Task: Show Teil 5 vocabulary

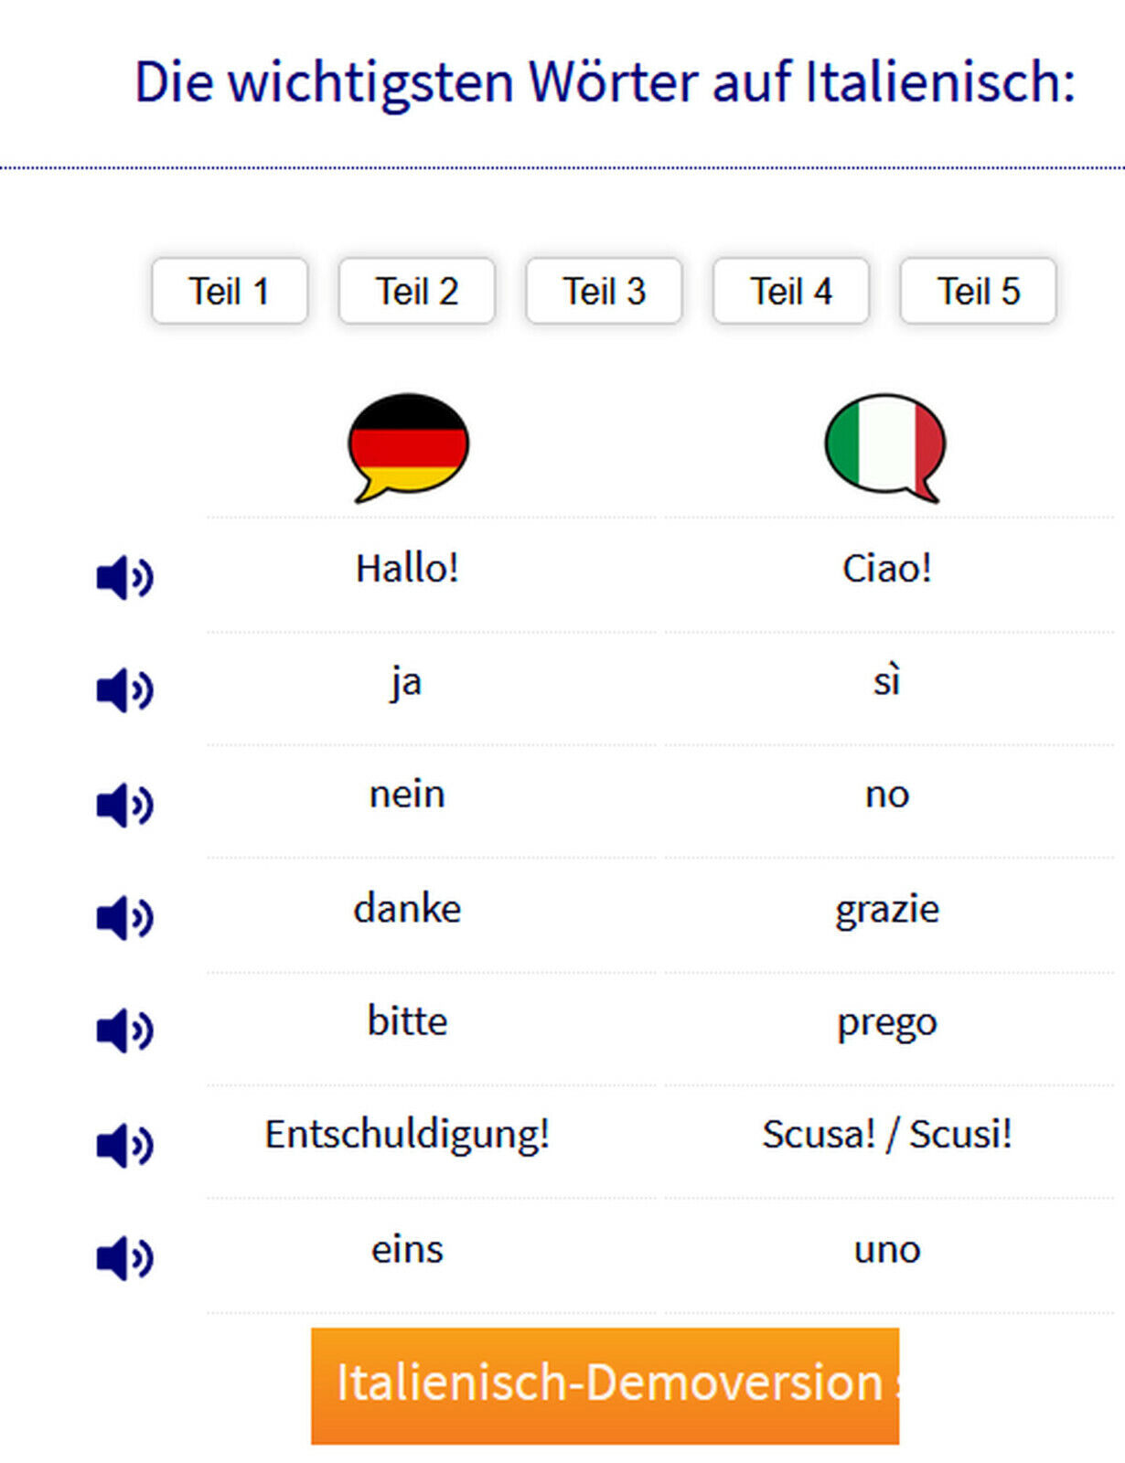Action: click(x=979, y=292)
